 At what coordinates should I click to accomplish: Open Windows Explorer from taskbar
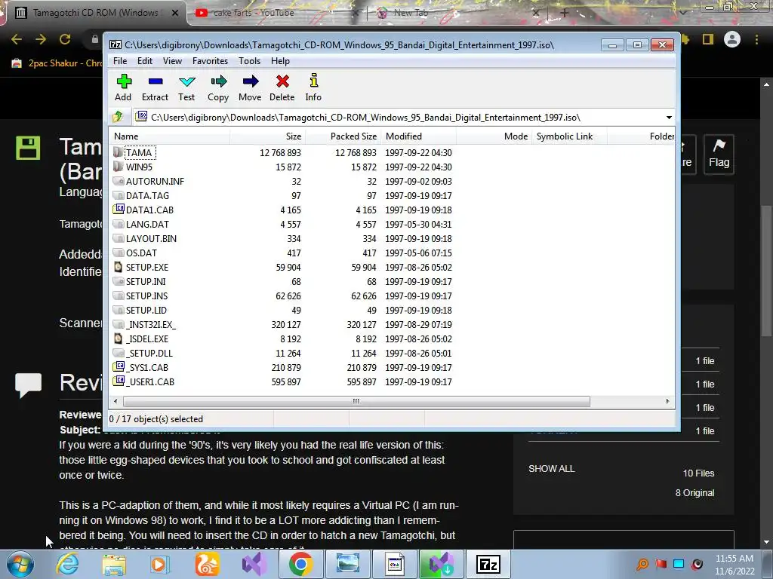[114, 564]
